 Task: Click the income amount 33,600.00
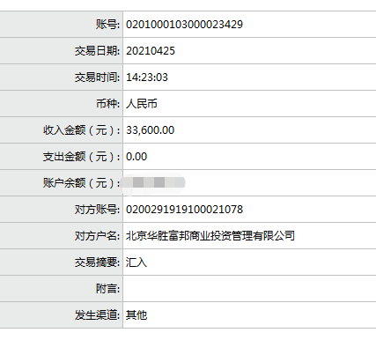tap(150, 130)
